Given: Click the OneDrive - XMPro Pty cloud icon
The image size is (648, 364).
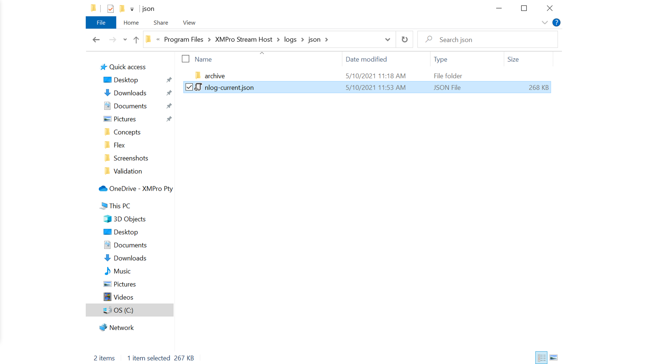Looking at the screenshot, I should (103, 188).
